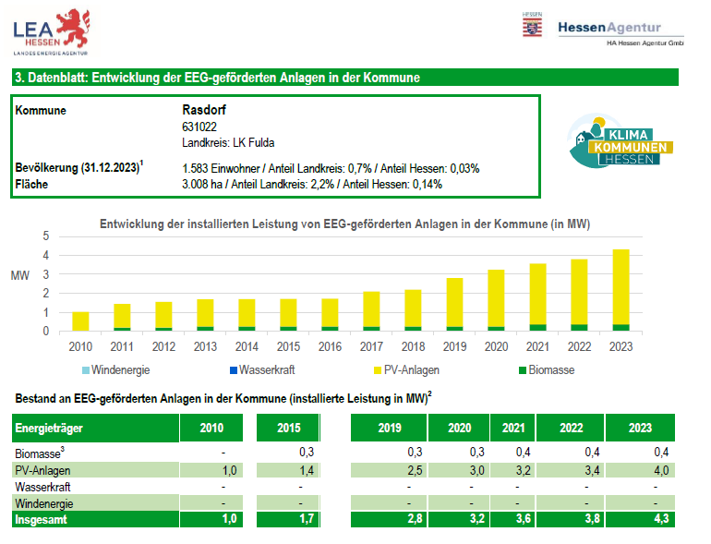
Task: Click the Hessen coat of arms emblem
Action: [x=531, y=28]
